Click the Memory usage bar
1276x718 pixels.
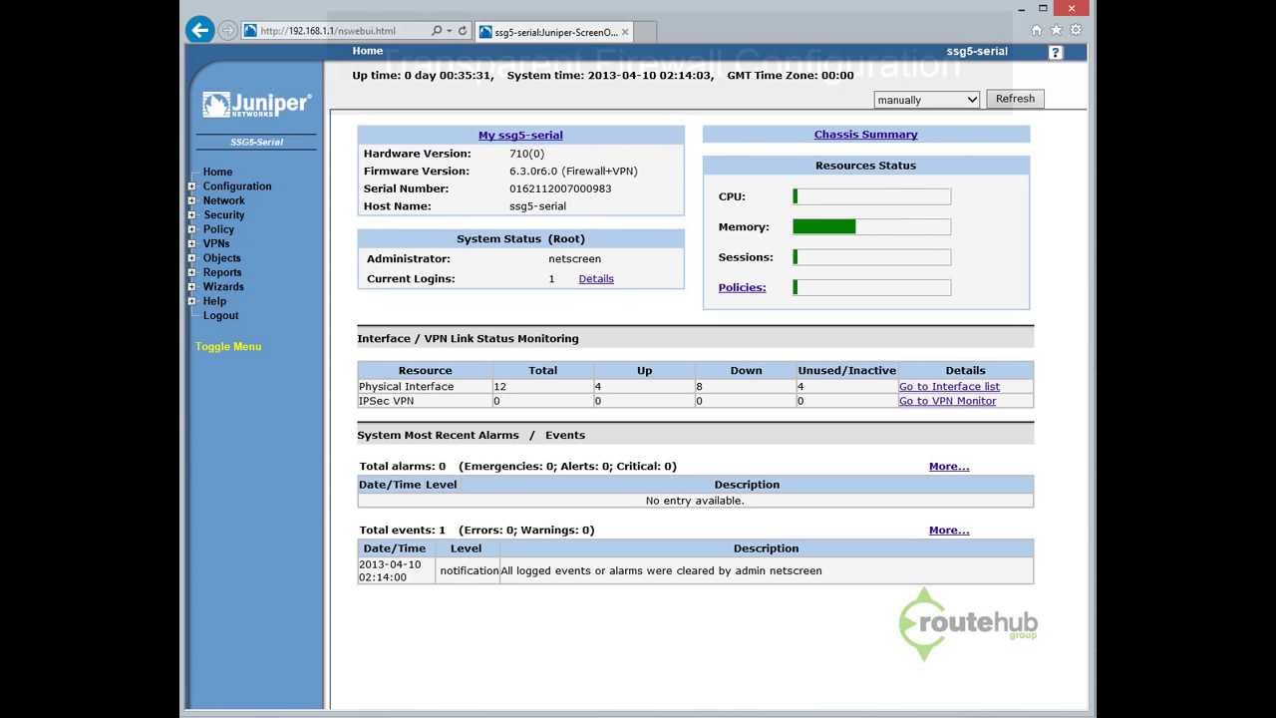tap(872, 227)
